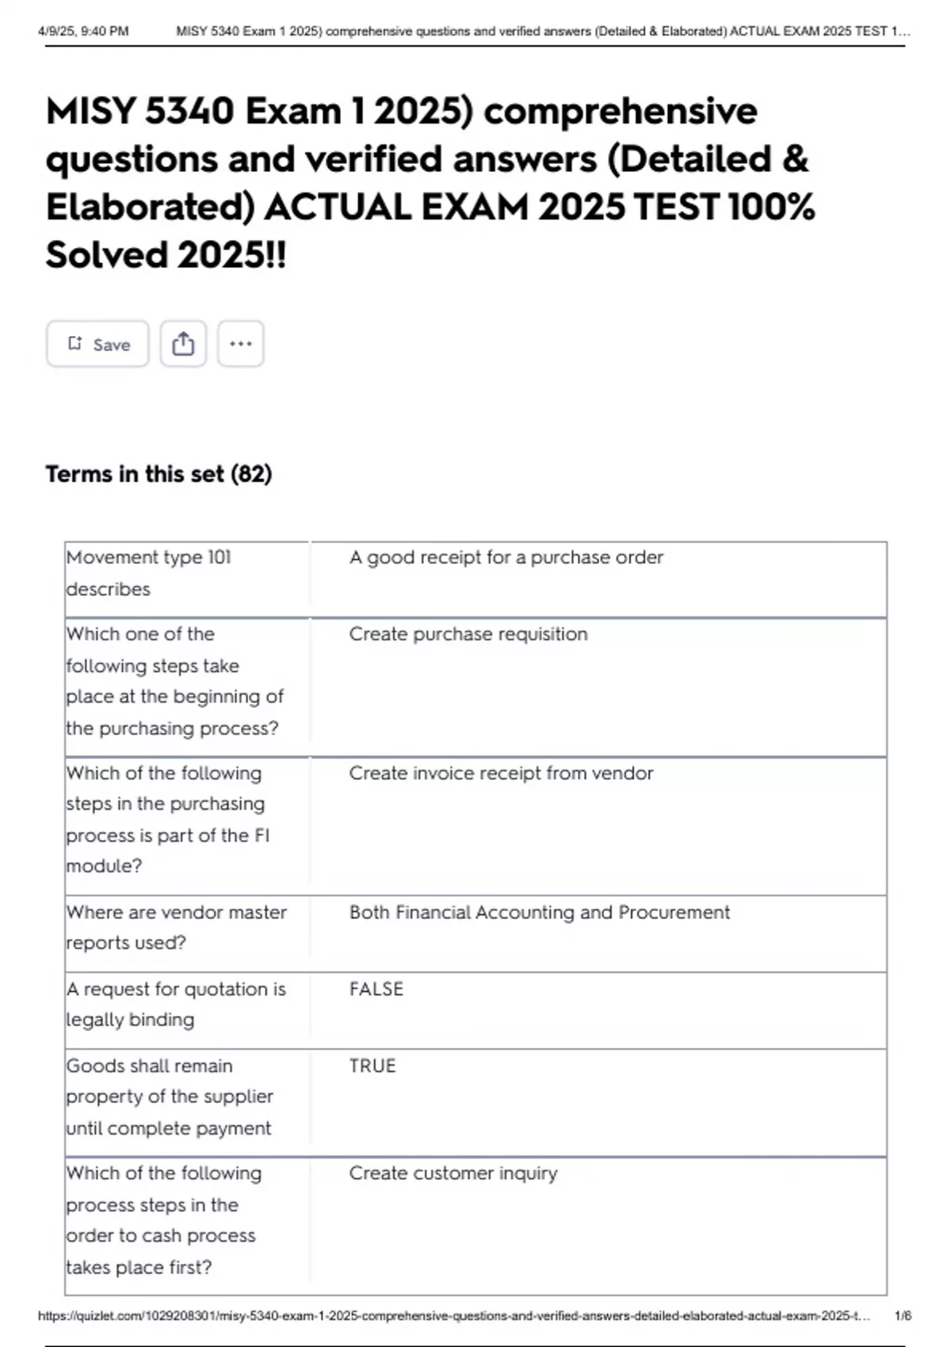Select the "Movement type 101 describes" term

click(148, 573)
